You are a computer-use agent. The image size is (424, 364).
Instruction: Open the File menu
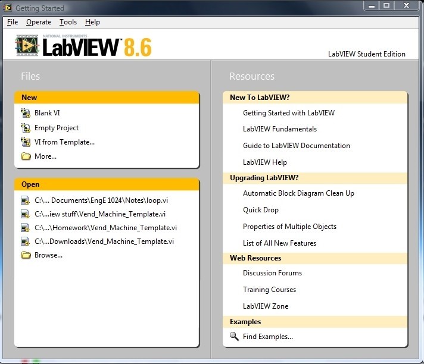13,22
